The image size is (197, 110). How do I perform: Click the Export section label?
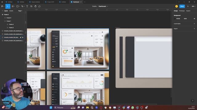pos(176,28)
